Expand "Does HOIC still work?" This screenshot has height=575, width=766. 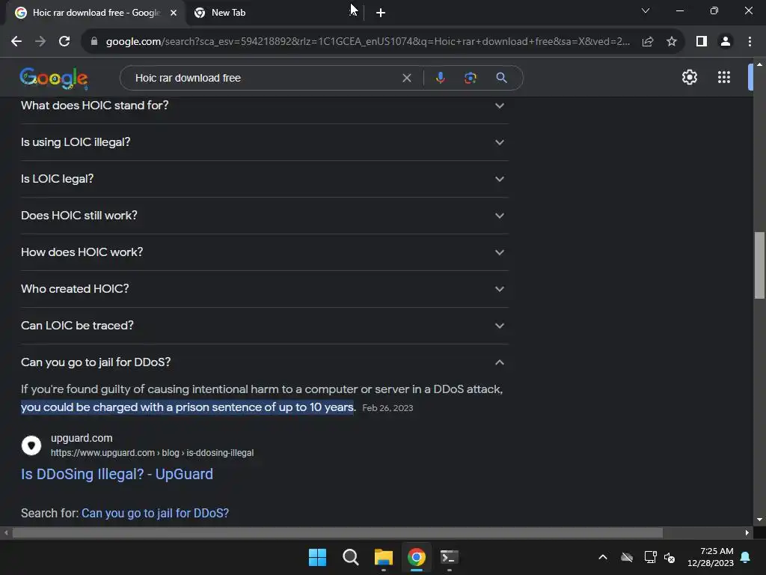pyautogui.click(x=264, y=216)
